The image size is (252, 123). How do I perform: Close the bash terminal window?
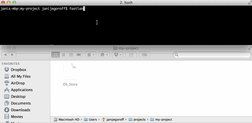pyautogui.click(x=3, y=3)
